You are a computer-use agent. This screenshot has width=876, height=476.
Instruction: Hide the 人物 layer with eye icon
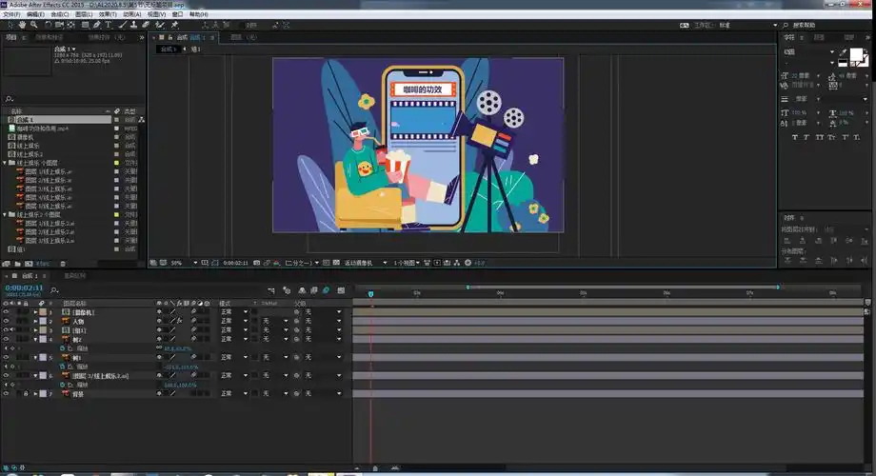6,321
